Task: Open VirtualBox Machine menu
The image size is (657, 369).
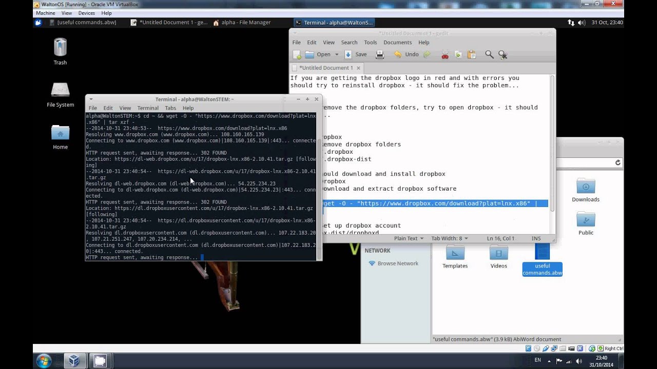Action: pyautogui.click(x=46, y=13)
